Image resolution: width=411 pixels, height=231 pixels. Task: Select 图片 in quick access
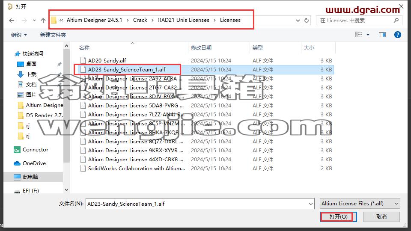click(x=31, y=95)
